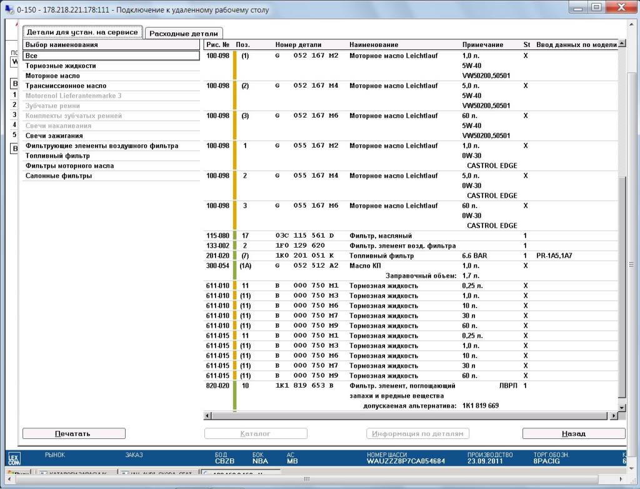Open the 'Детали для устан. на сервисе' tab
Image resolution: width=640 pixels, height=489 pixels.
point(82,33)
